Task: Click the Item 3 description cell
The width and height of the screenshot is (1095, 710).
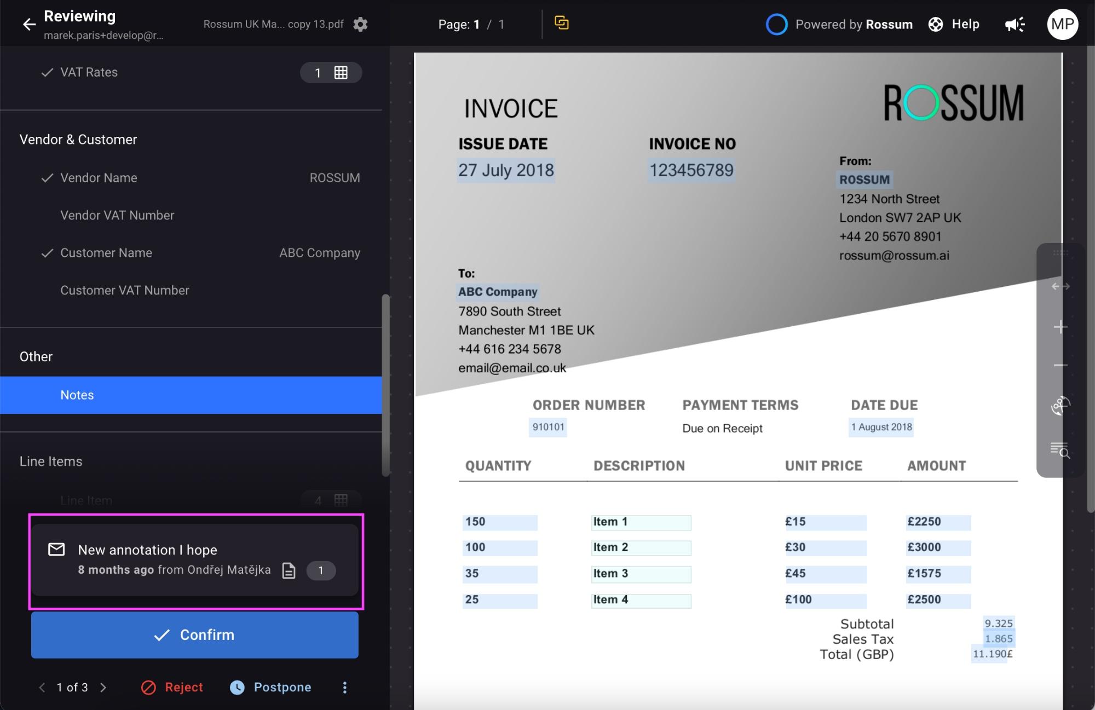Action: 641,574
